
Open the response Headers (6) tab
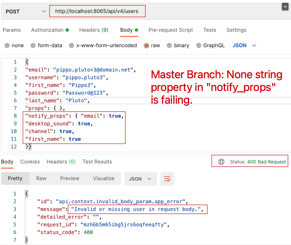[61, 162]
